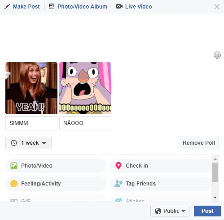This screenshot has height=220, width=224.
Task: Click the pencil icon beside Make Post
Action: coord(7,6)
